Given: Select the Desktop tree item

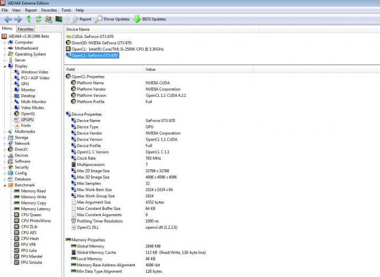Looking at the screenshot, I should [28, 96].
